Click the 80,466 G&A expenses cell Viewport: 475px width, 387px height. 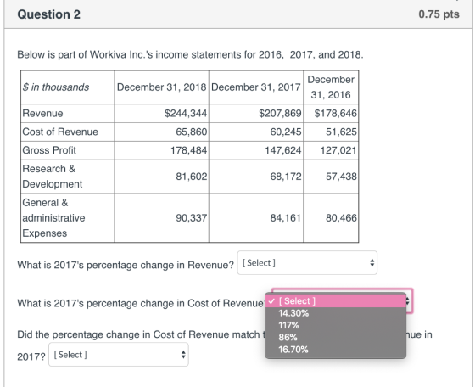click(331, 218)
